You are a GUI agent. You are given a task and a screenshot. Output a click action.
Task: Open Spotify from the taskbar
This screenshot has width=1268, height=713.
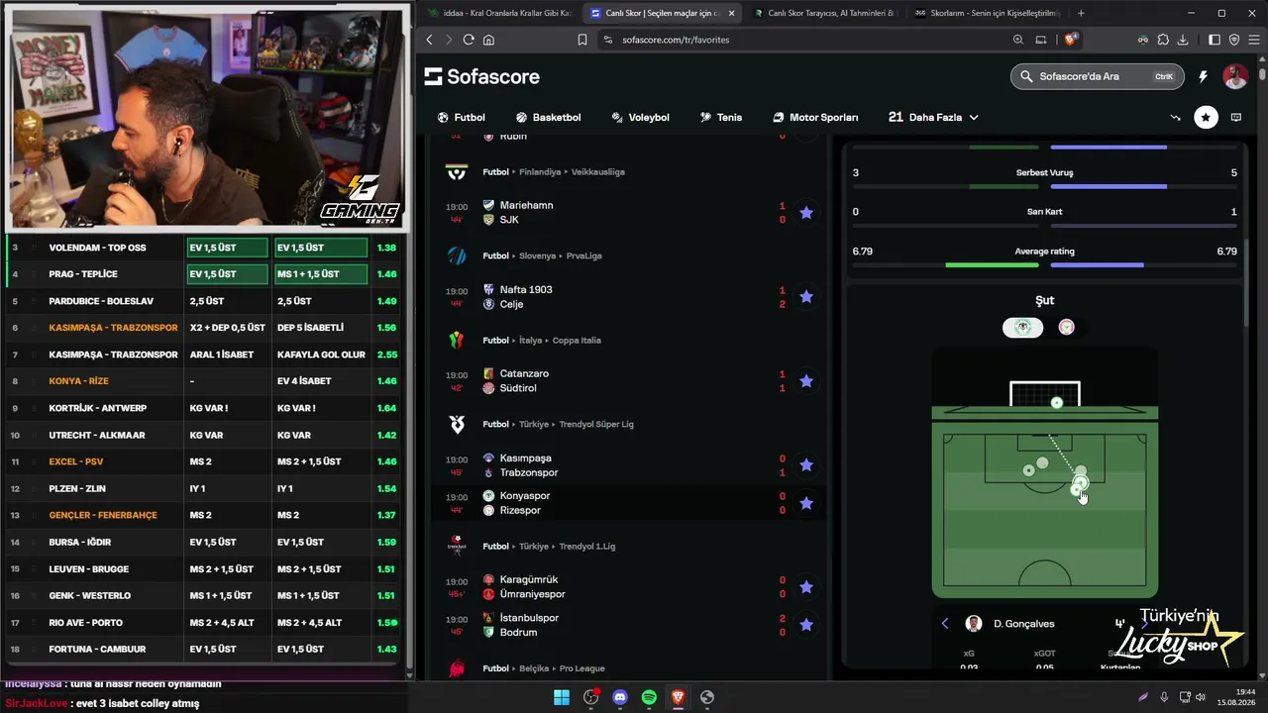649,697
